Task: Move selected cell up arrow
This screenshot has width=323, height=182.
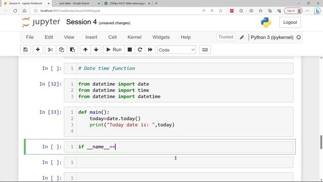Action: coord(85,50)
